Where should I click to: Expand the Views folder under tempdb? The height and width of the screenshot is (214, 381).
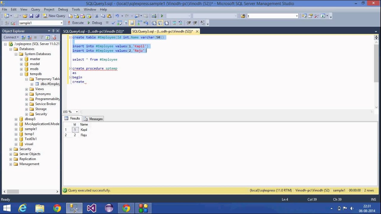tap(26, 89)
